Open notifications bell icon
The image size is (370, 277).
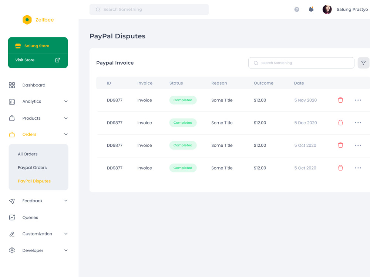[311, 9]
